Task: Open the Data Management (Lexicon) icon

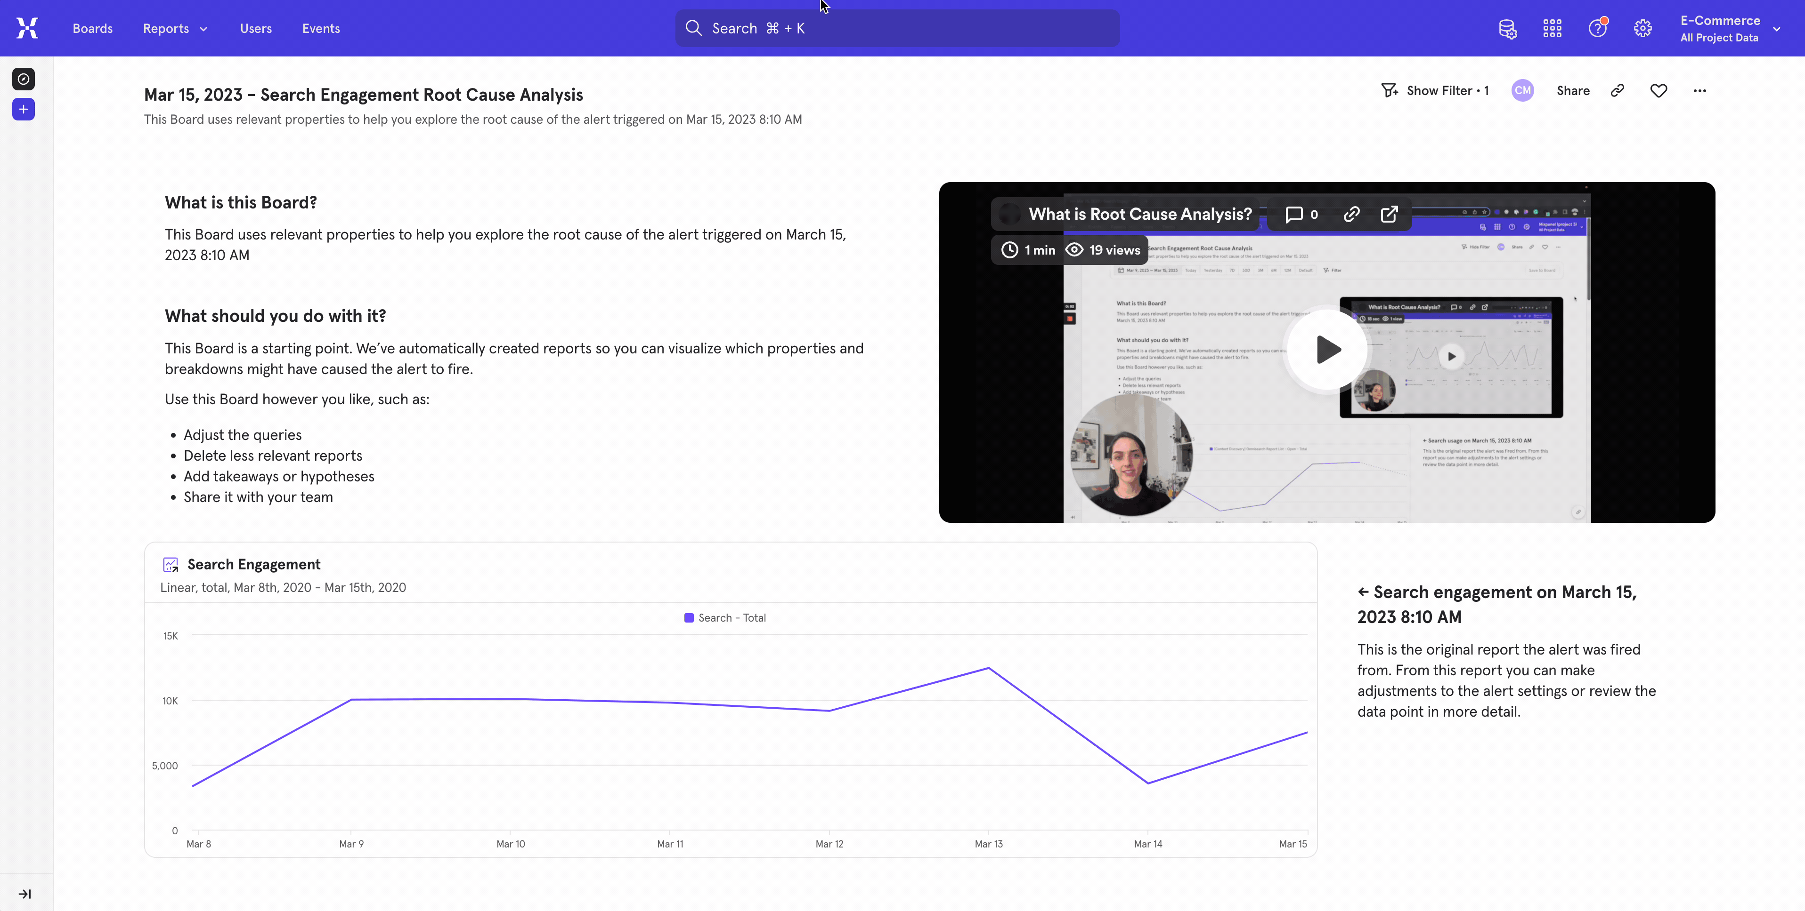Action: click(1507, 29)
